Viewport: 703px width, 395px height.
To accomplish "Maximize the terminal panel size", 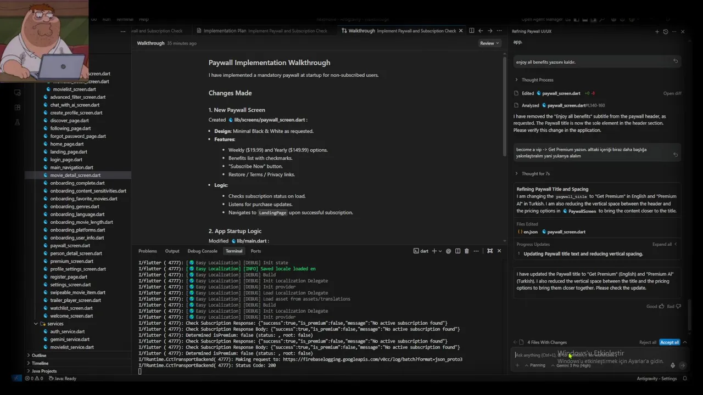I will tap(490, 251).
